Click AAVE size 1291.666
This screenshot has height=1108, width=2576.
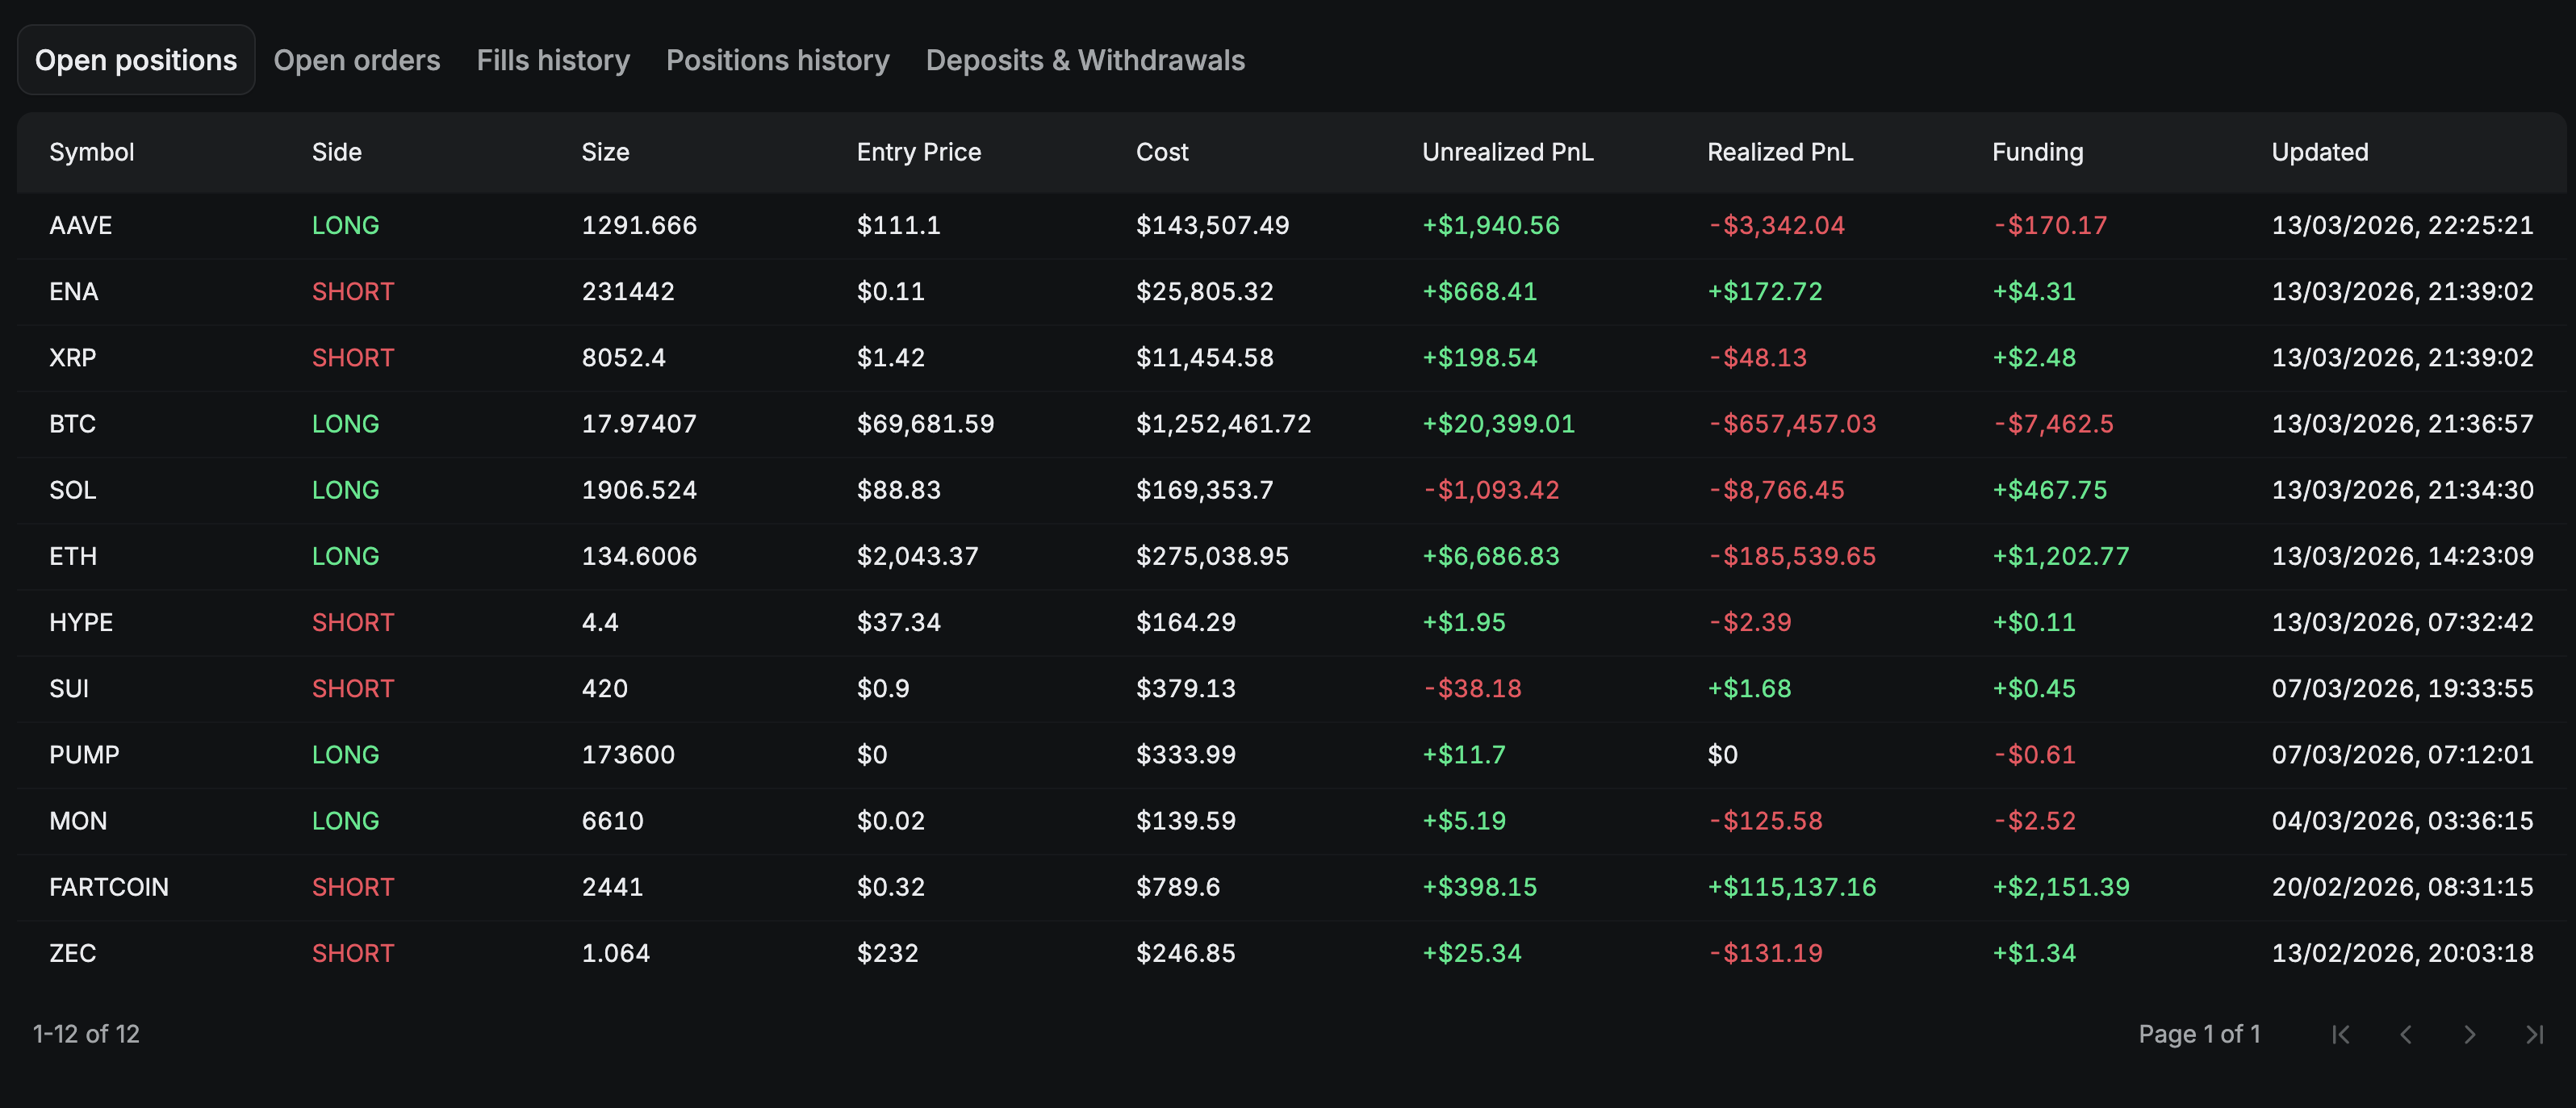[640, 225]
